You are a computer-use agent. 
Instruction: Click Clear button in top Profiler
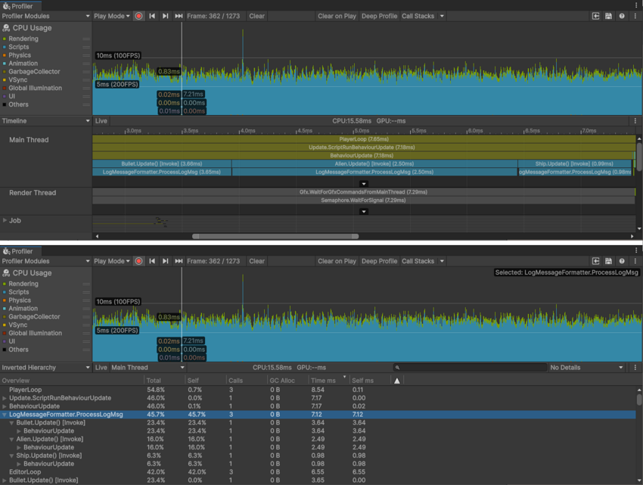256,16
